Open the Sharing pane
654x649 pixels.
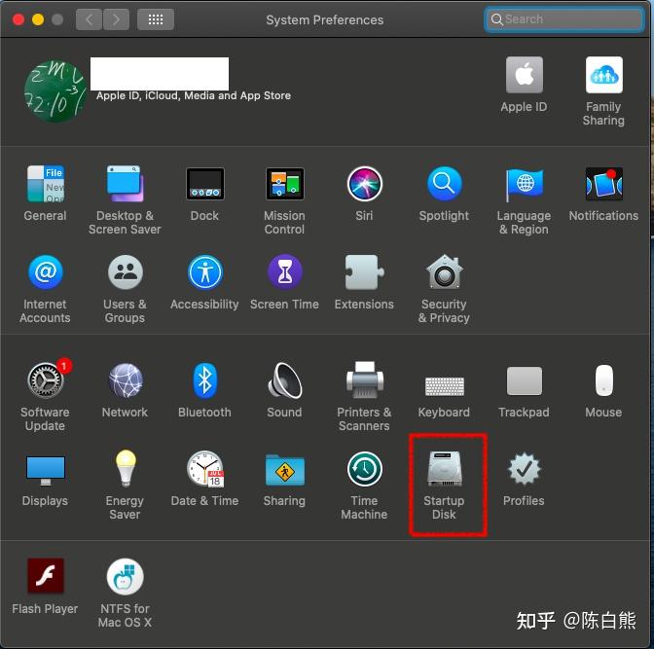click(x=285, y=470)
